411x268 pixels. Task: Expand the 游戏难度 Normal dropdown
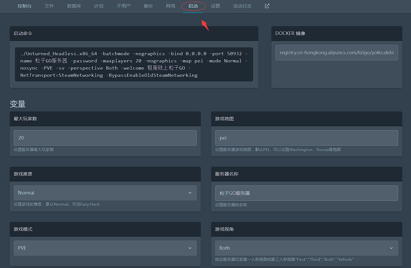(105, 193)
